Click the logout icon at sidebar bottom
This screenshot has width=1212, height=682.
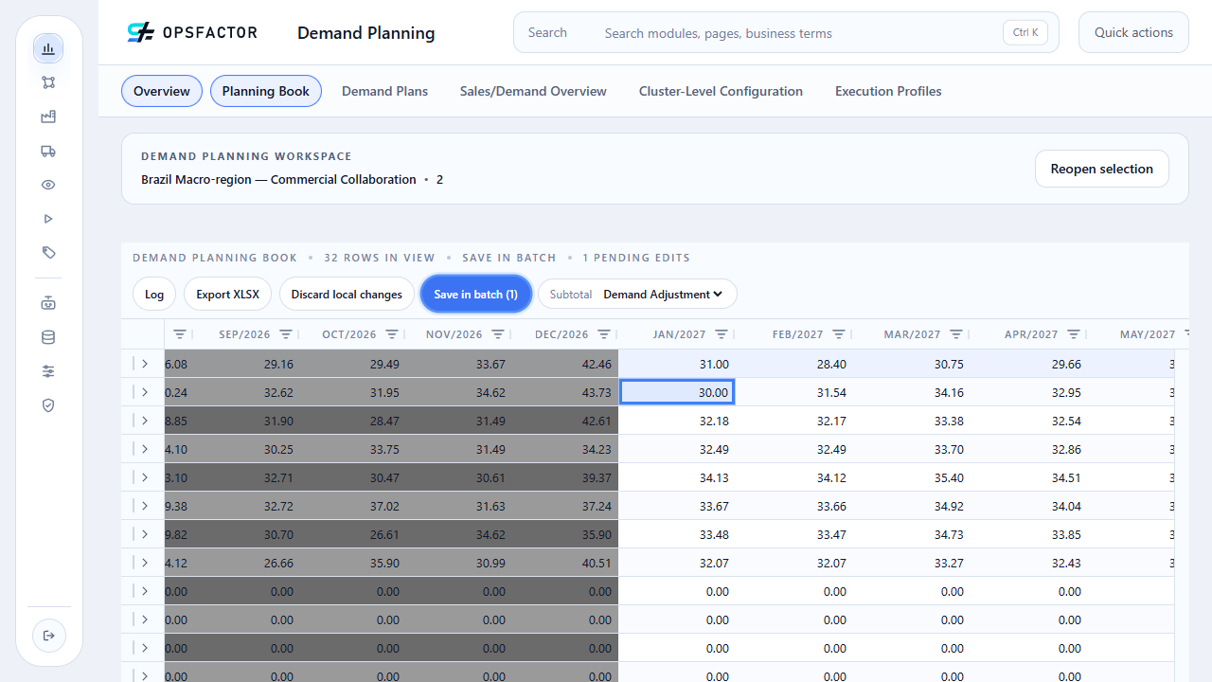click(x=49, y=635)
